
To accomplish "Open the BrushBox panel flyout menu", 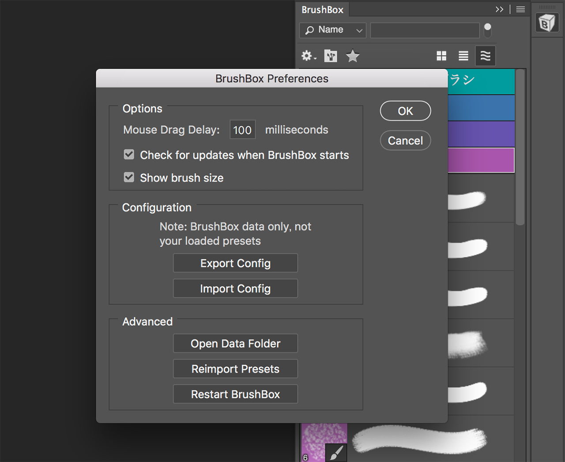I will click(521, 9).
